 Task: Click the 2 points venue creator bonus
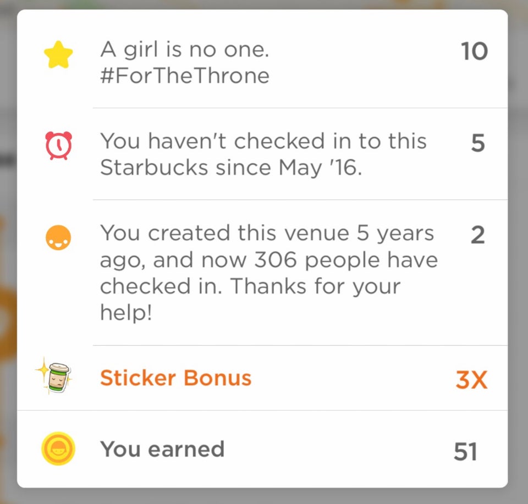click(x=477, y=234)
